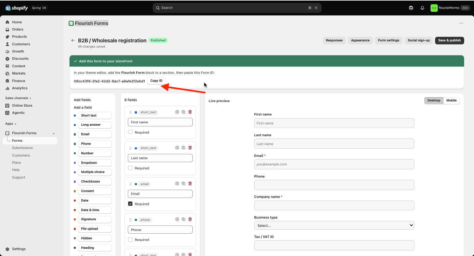Add a File upload field
This screenshot has width=474, height=256.
[95, 229]
